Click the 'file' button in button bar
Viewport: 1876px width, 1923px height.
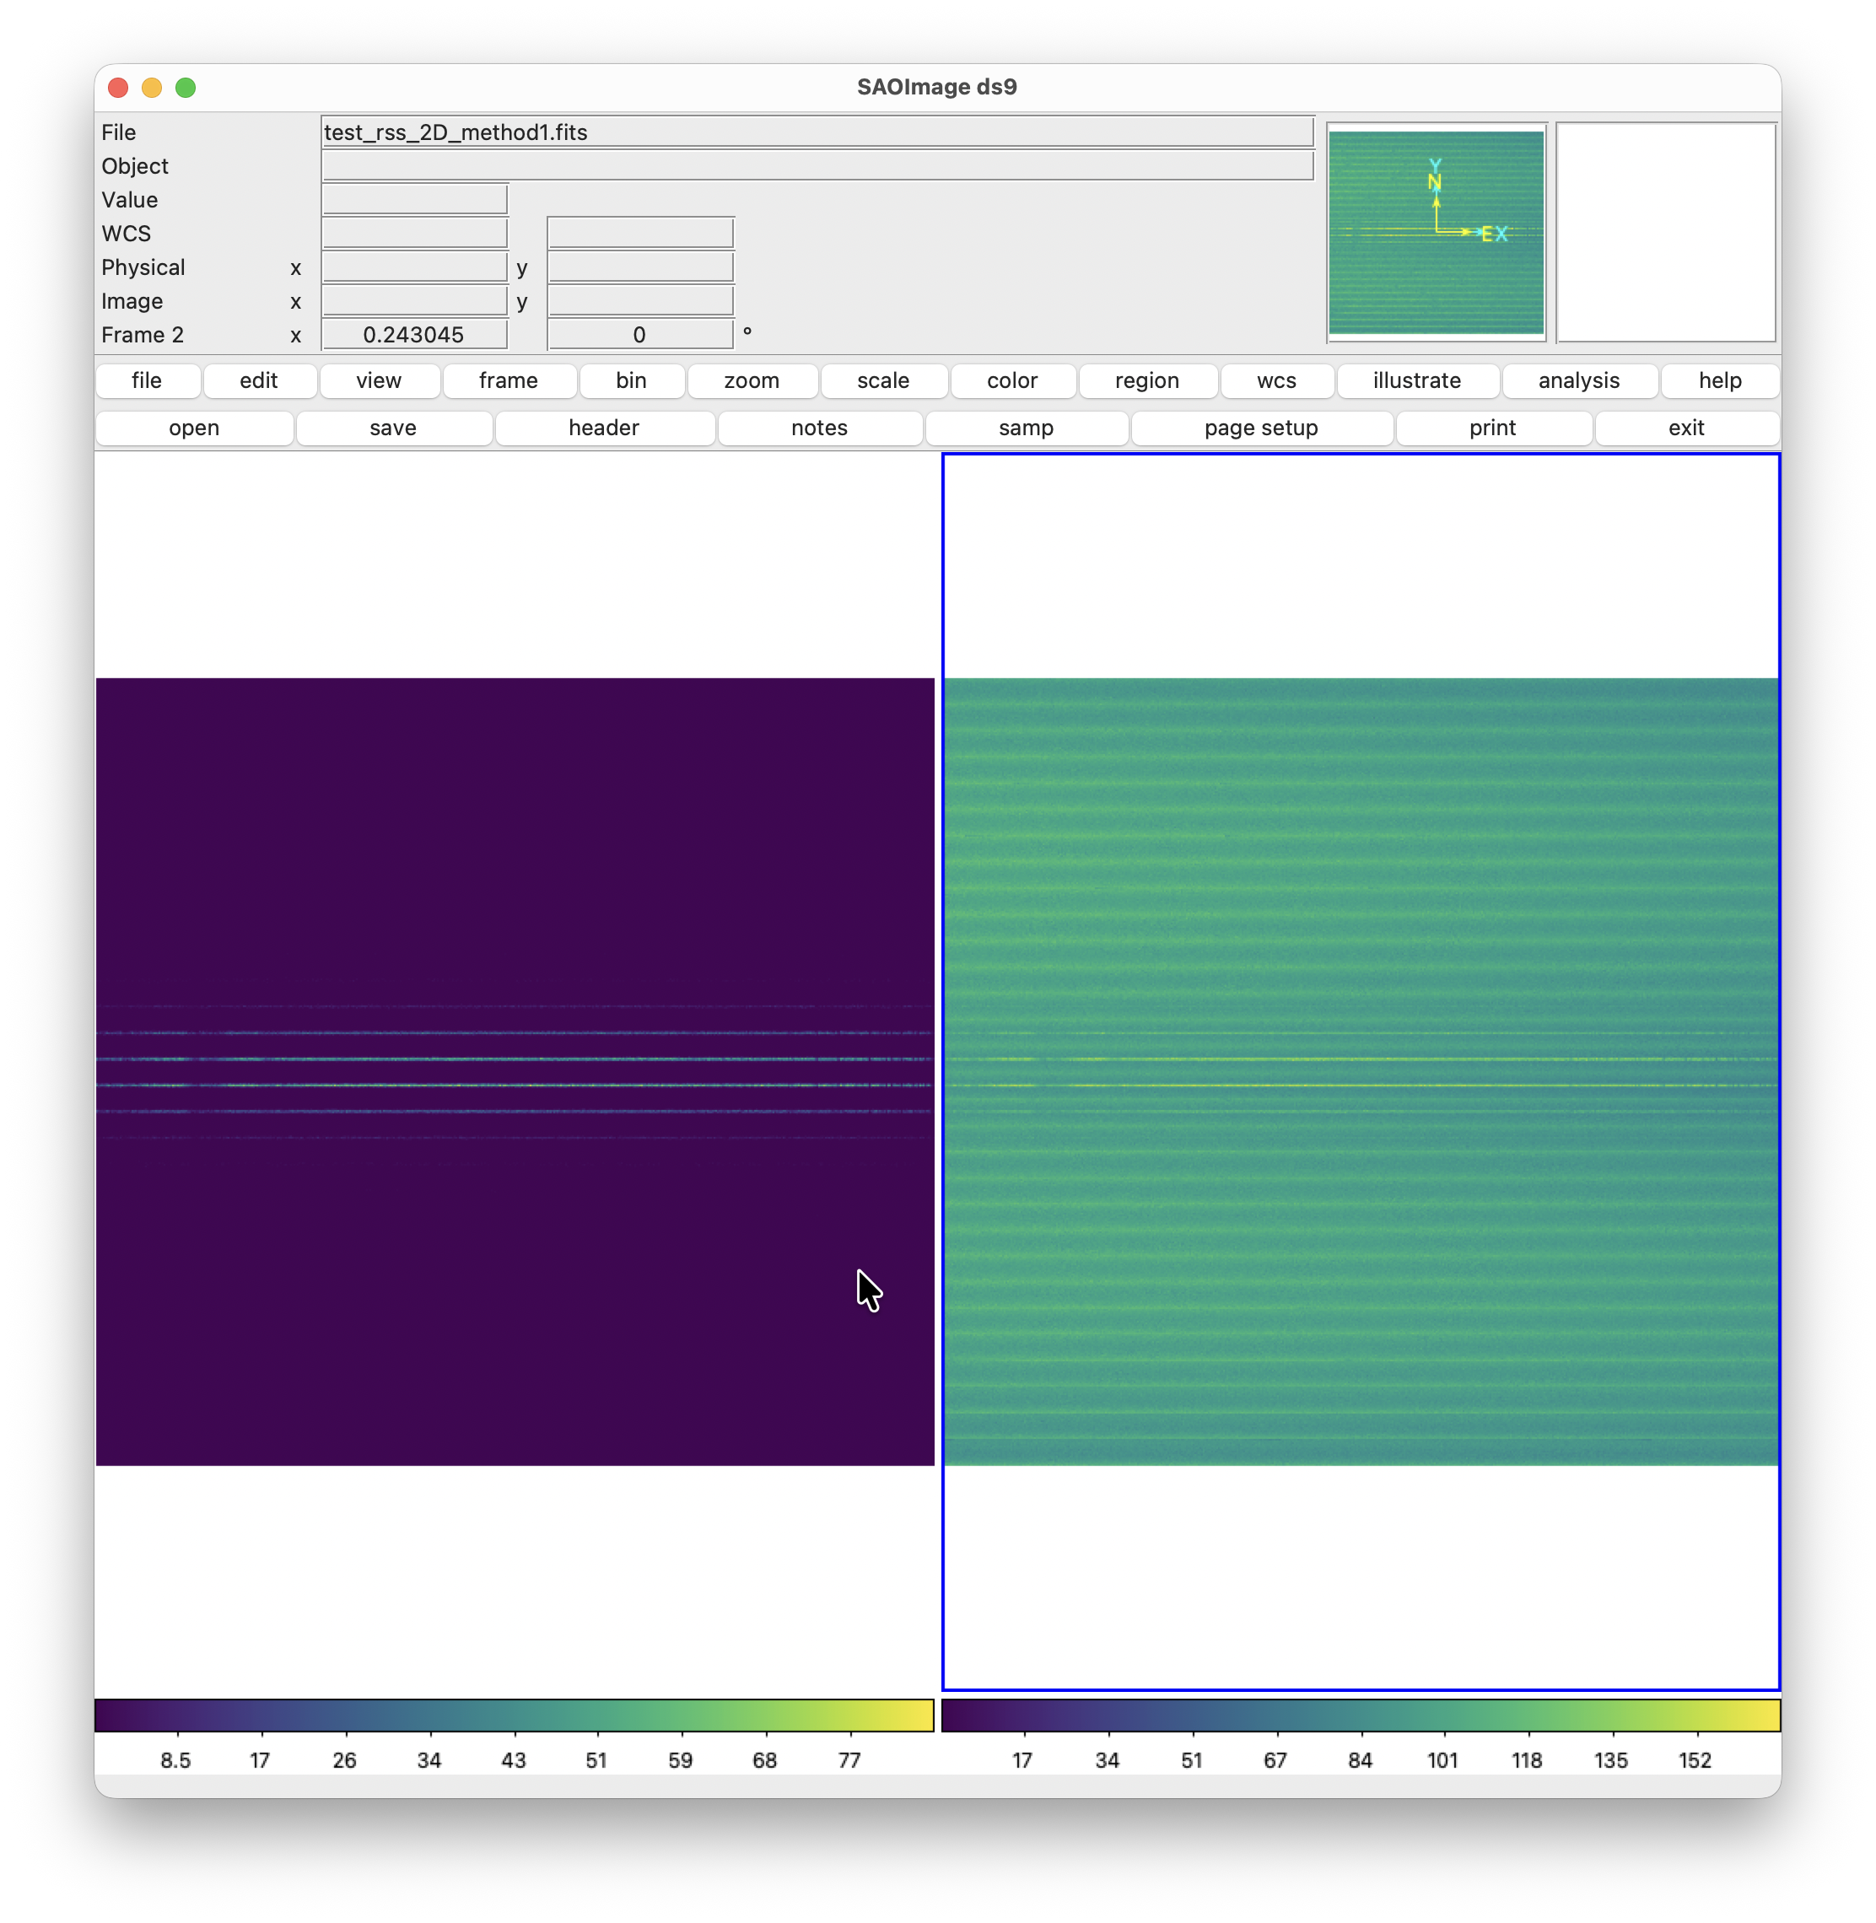tap(147, 380)
